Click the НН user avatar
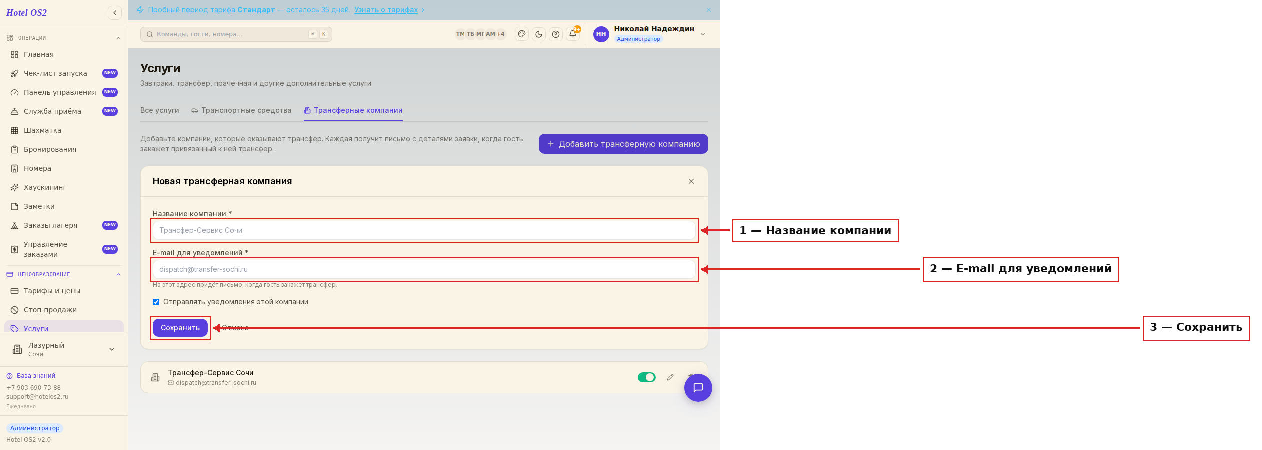 coord(601,34)
